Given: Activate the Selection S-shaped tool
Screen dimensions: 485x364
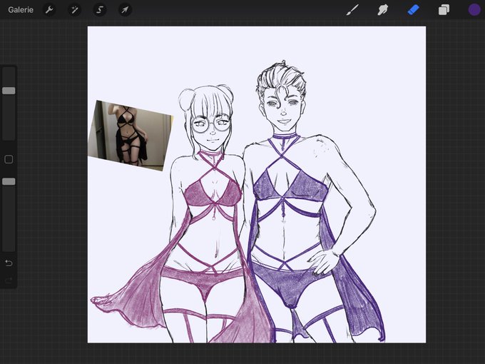Looking at the screenshot, I should [x=100, y=10].
